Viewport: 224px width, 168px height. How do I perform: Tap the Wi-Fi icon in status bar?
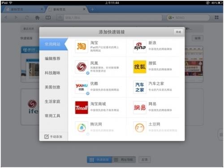tap(11, 3)
